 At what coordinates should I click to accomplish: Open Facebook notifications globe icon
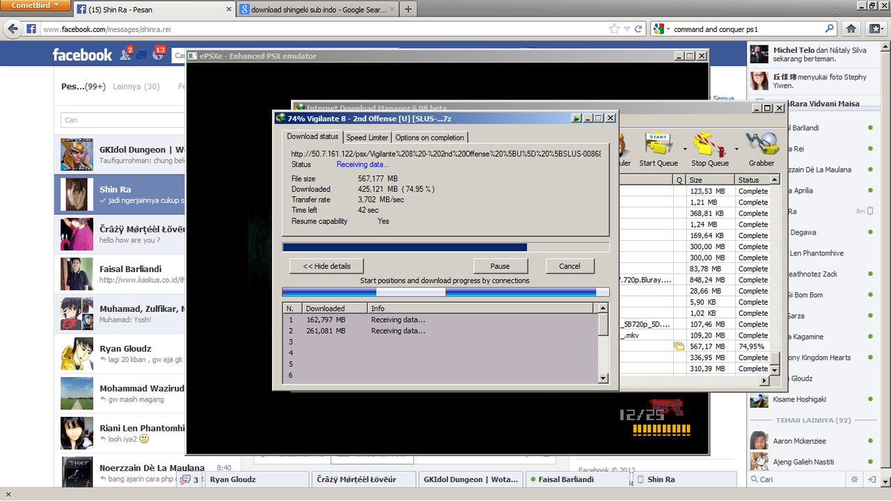coord(158,55)
